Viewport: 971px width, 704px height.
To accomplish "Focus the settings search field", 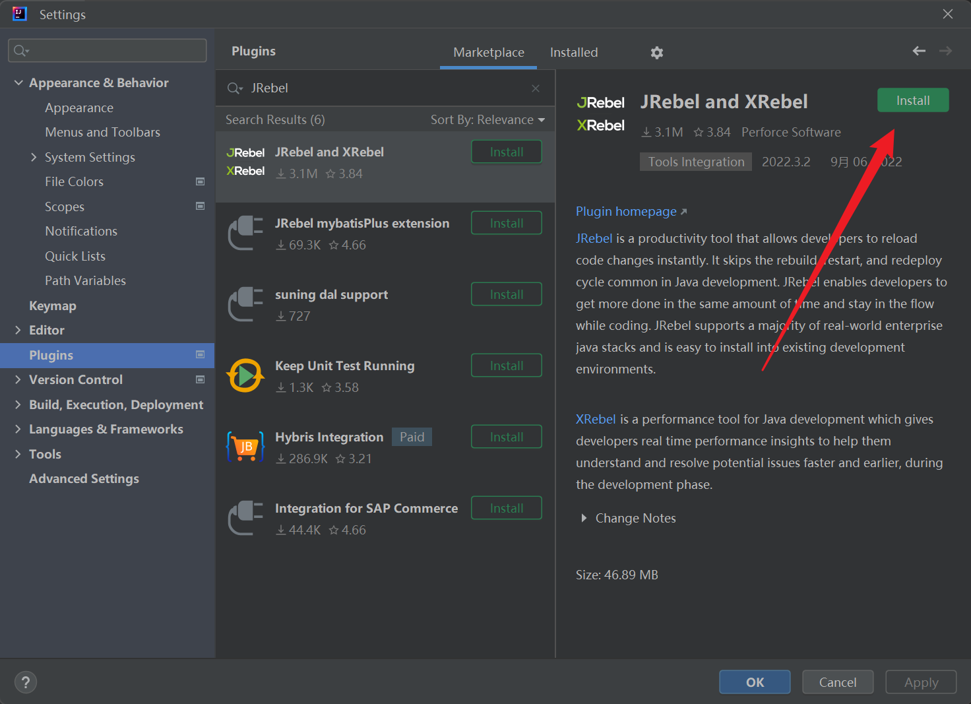I will [x=108, y=51].
